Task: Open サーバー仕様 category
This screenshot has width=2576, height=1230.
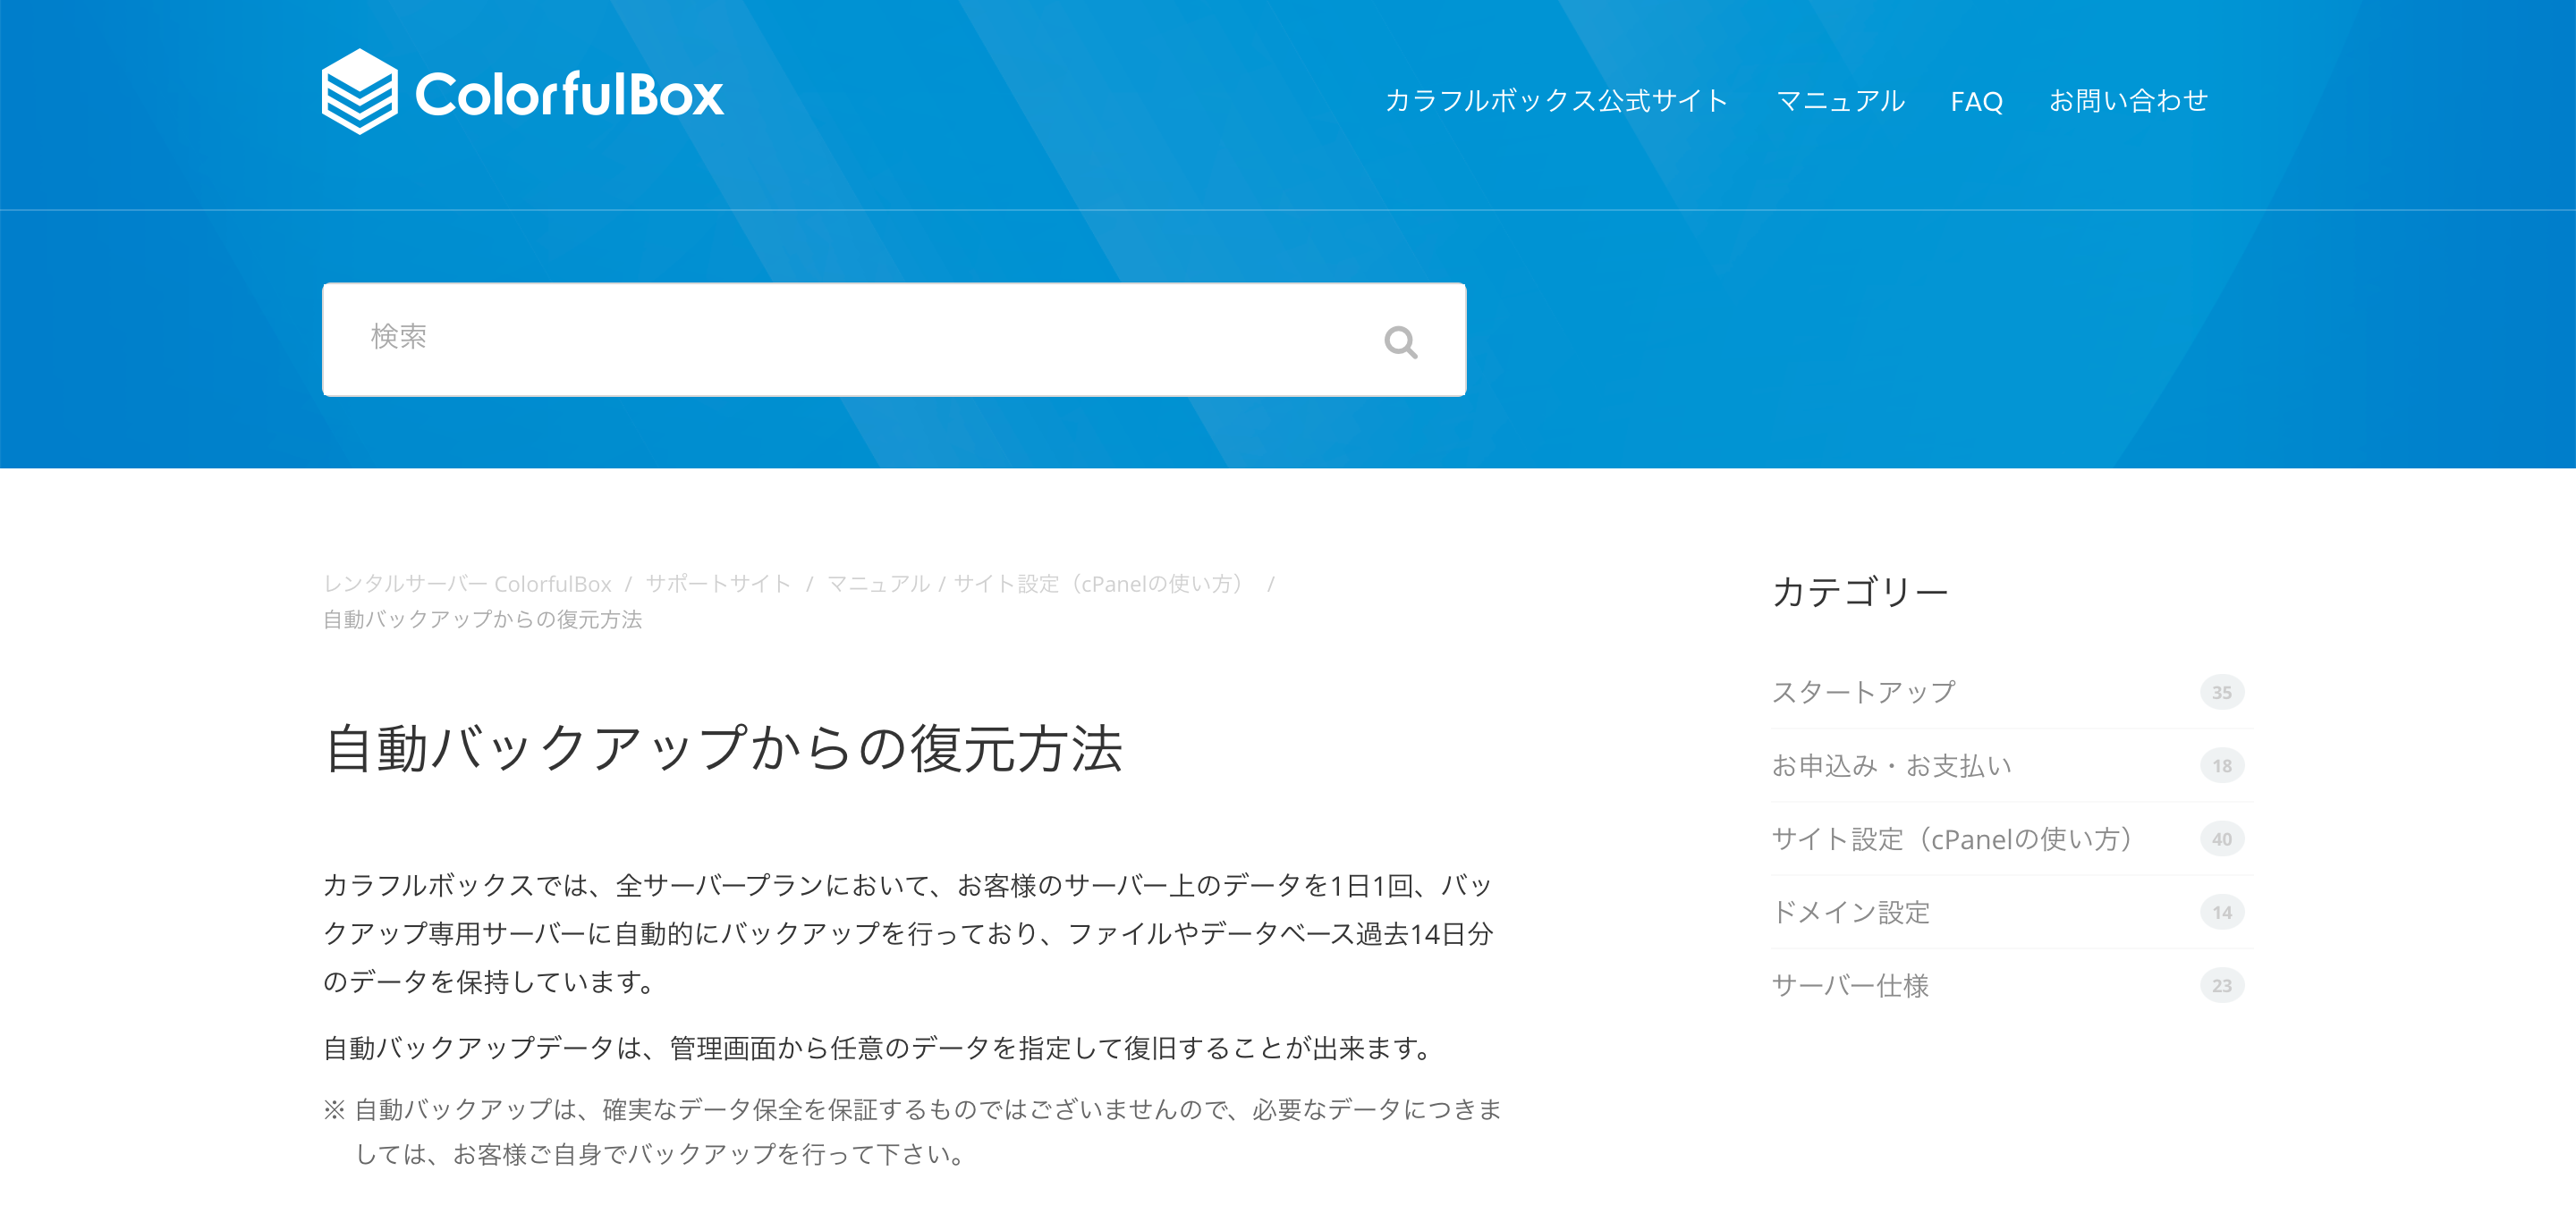Action: tap(1850, 985)
